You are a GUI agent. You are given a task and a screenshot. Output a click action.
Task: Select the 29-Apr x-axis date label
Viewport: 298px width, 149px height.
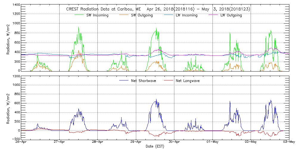click(x=136, y=142)
